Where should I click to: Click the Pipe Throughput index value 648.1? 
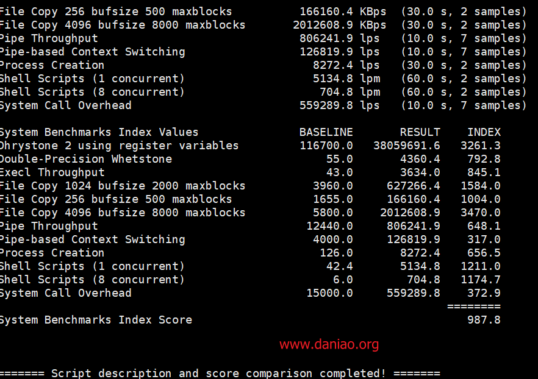click(484, 226)
